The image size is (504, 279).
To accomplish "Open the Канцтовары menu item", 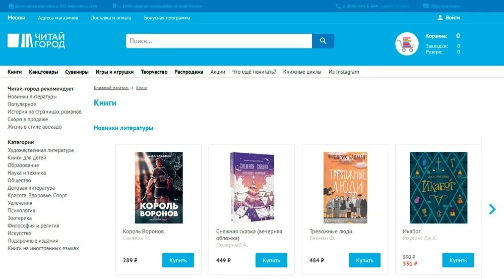I will coord(43,72).
